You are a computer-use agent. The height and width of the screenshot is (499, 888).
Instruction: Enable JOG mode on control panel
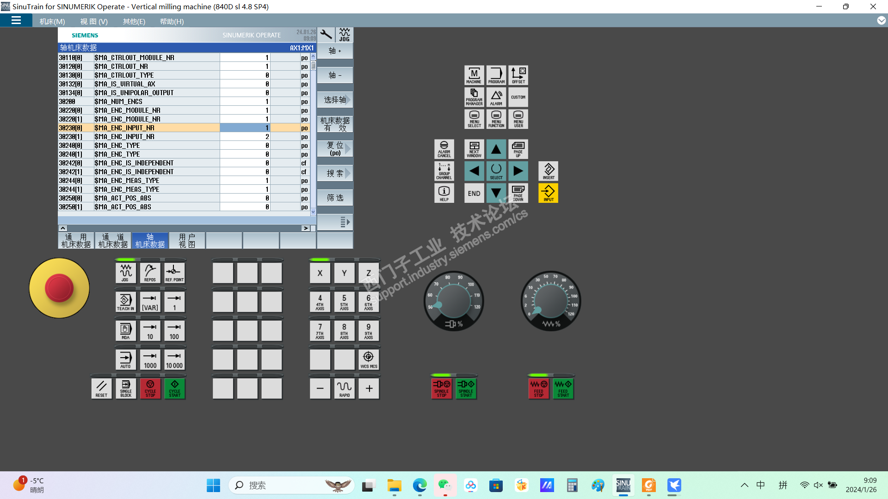tap(125, 273)
